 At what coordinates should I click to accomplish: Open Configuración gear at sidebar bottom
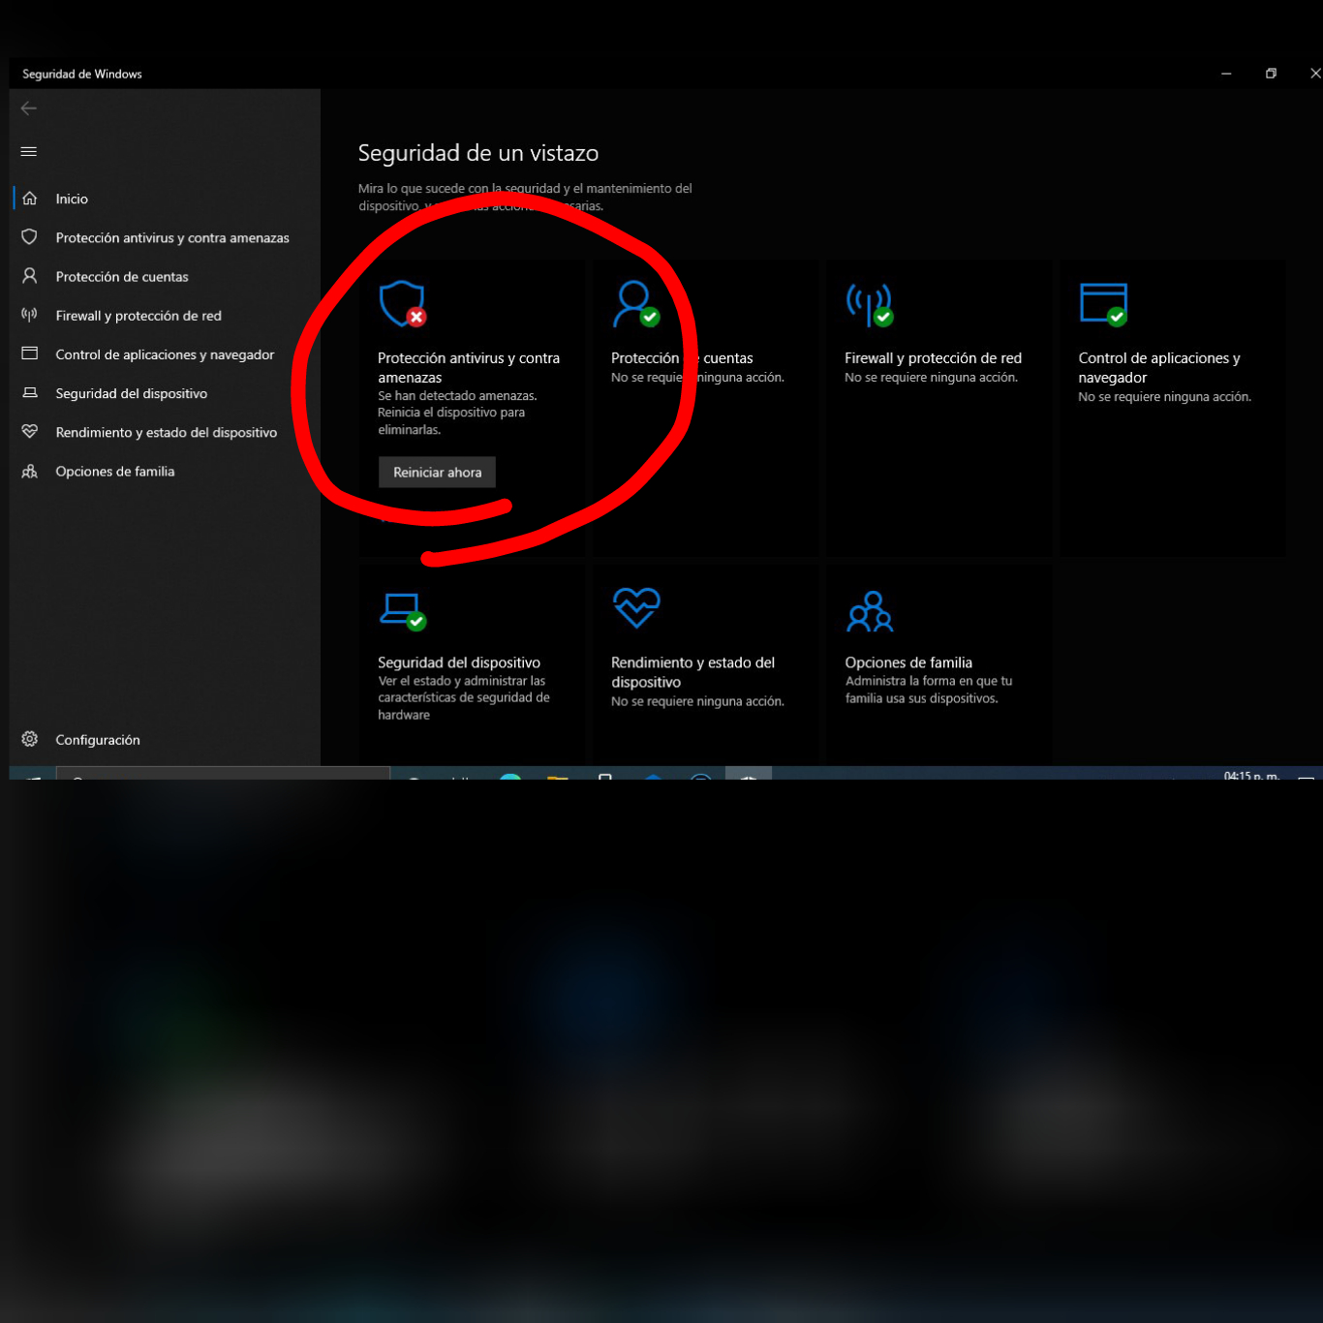165,739
